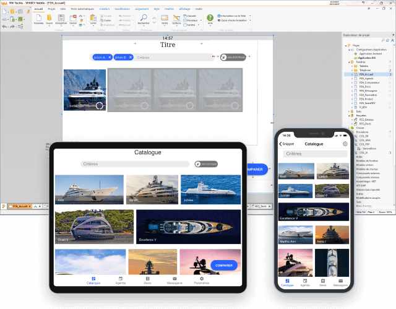396x309 pixels.
Task: Remove the Jeton A token chip
Action: pos(110,57)
